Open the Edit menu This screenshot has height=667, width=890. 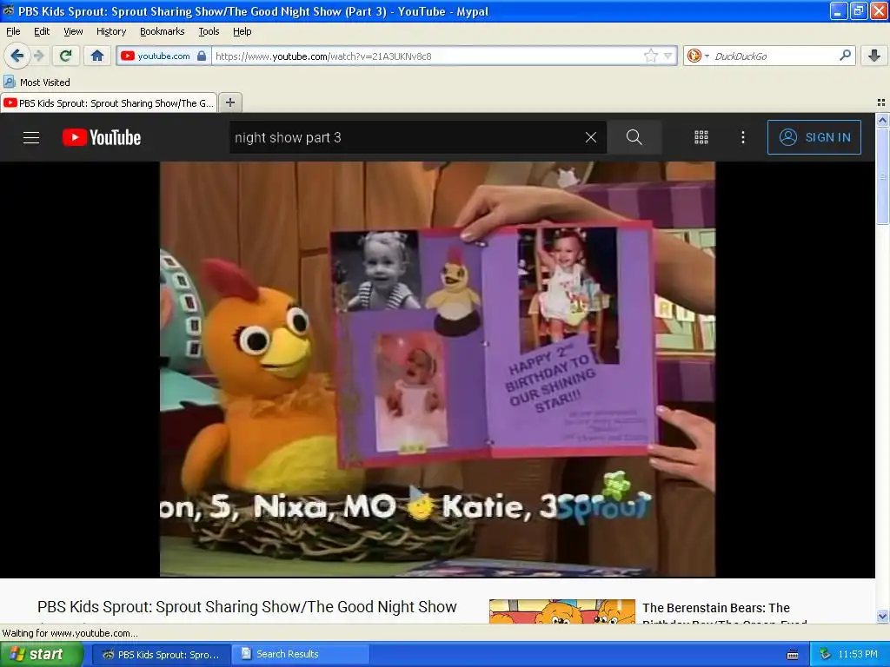pyautogui.click(x=42, y=31)
